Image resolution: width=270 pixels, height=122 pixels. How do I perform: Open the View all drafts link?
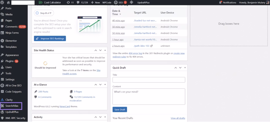[x=178, y=118]
